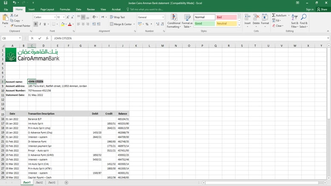Open Conditional Formatting menu
The image size is (331, 186).
pos(174,21)
